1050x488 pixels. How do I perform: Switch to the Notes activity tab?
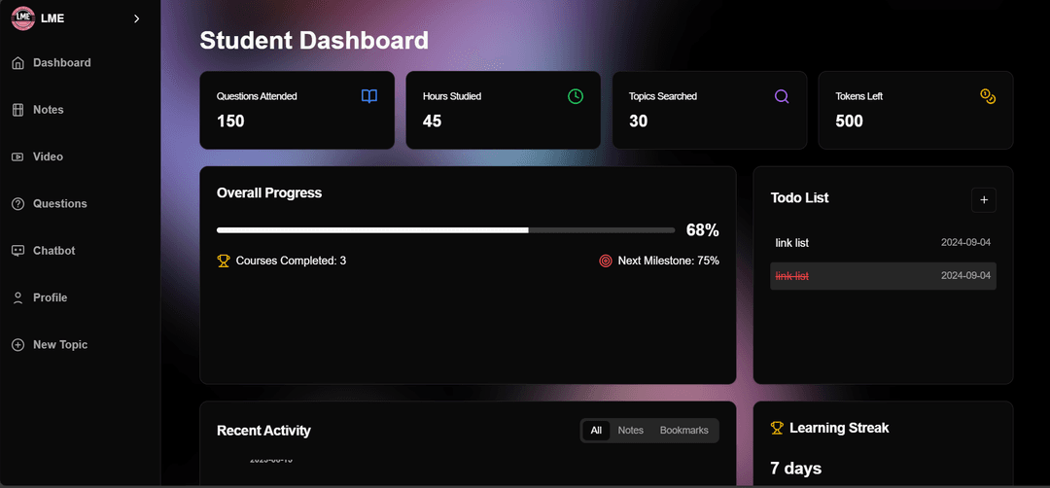(631, 430)
